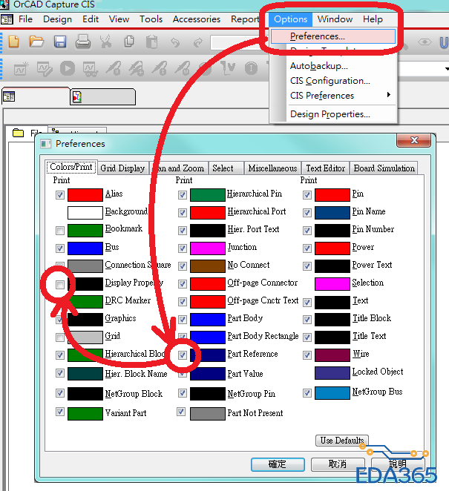
Task: Click the Cut scissors icon
Action: tap(106, 42)
